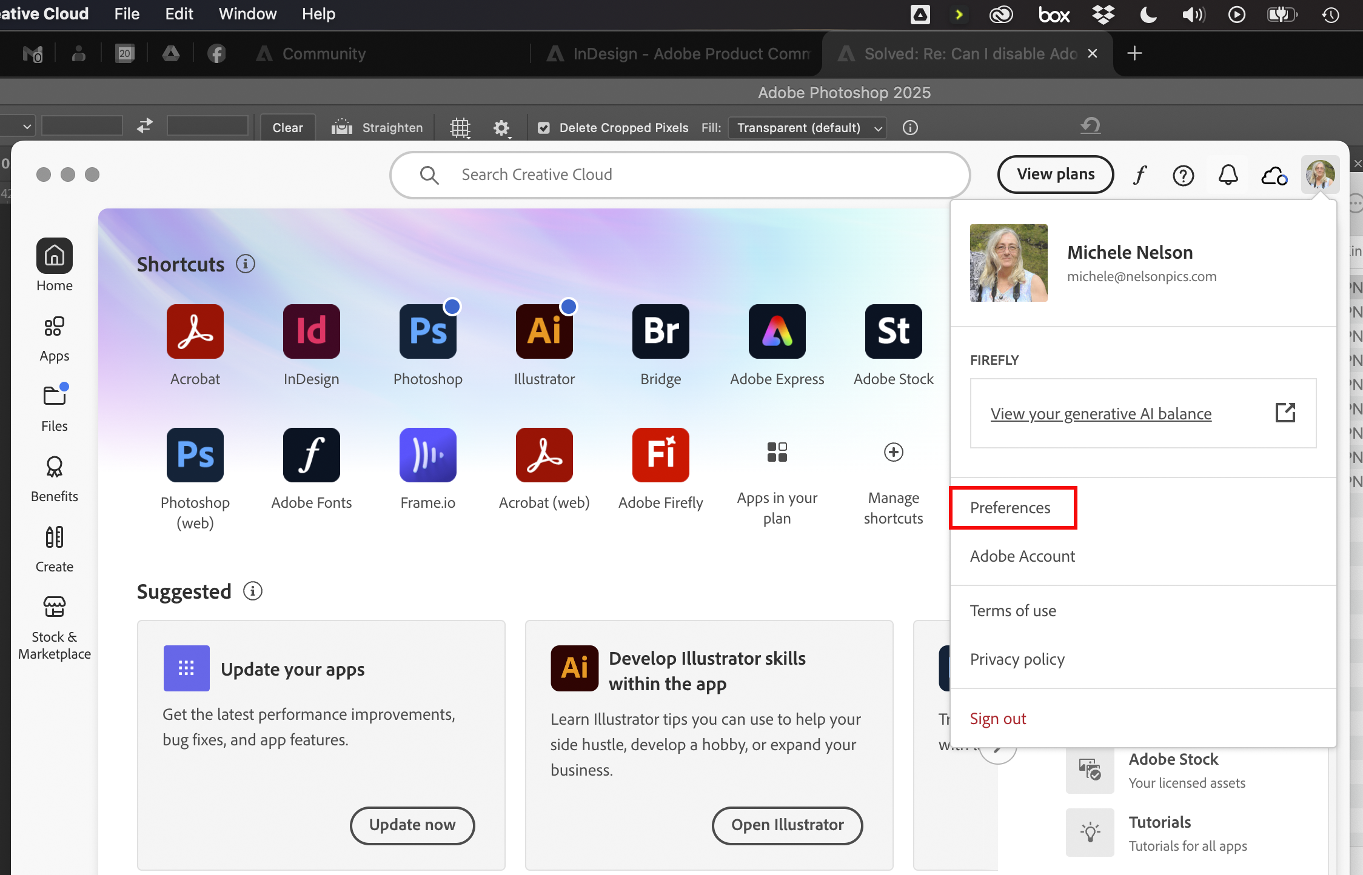
Task: Open the crop settings gear menu
Action: (501, 128)
